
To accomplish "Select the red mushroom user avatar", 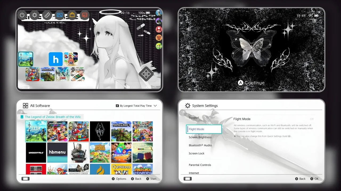I will coord(159,29).
